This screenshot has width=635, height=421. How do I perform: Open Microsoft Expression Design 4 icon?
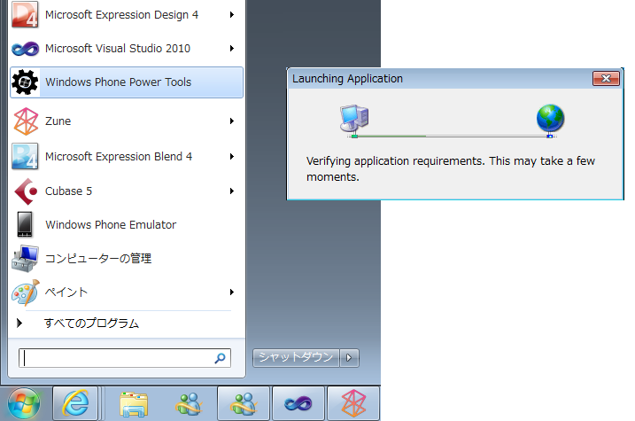[x=25, y=14]
